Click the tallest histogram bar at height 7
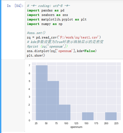The height and width of the screenshot is (133, 123). 42,93
